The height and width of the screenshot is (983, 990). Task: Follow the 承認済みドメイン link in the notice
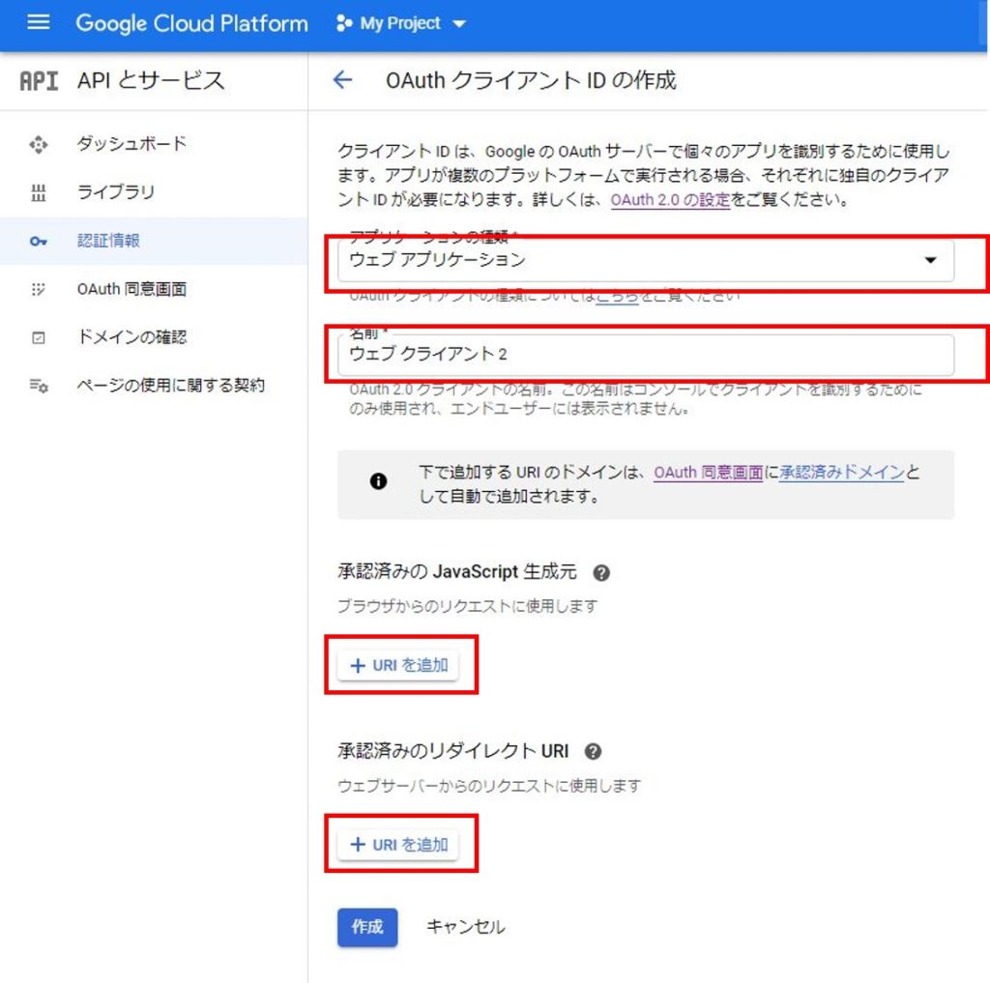coord(842,473)
